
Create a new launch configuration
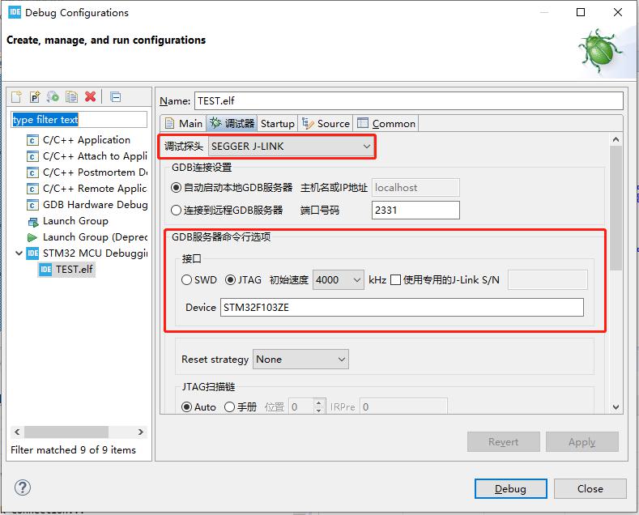16,97
